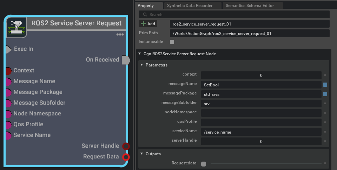Open the Semantics Schema Editor tab
337x170 pixels.
coord(249,5)
